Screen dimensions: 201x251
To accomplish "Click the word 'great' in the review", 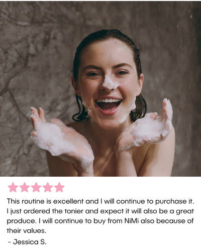I will (185, 211).
